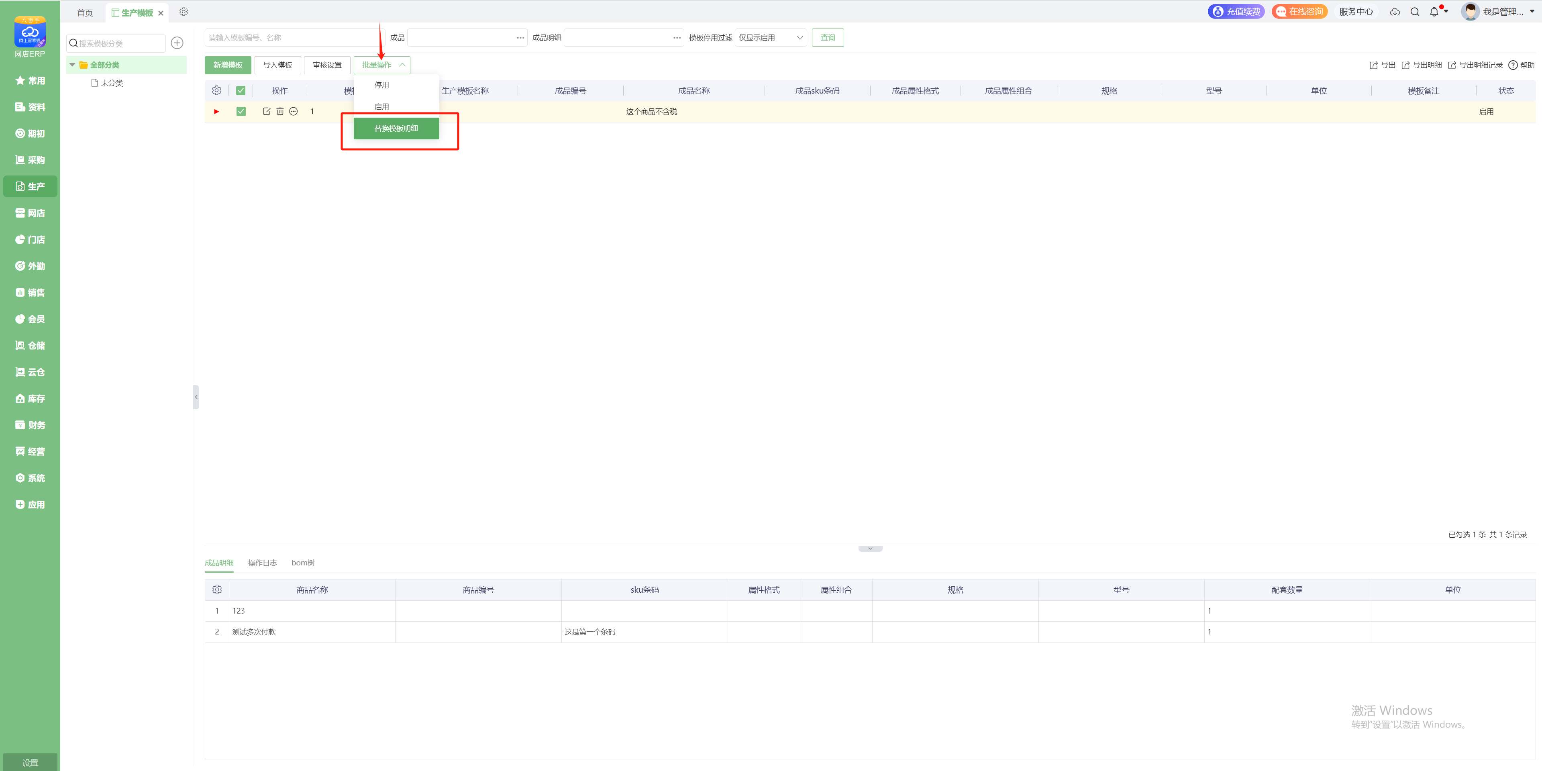Viewport: 1542px width, 771px height.
Task: Click the 导入模板 button
Action: [x=278, y=65]
